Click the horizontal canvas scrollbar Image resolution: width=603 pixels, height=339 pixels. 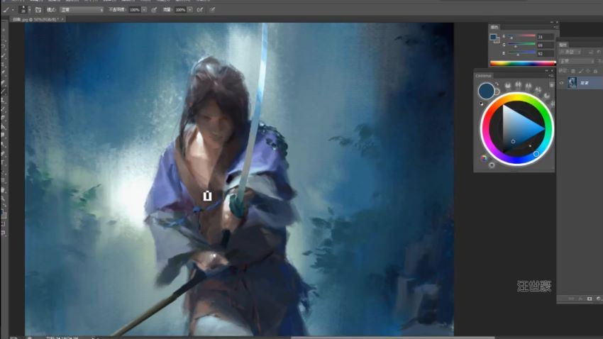click(392, 338)
